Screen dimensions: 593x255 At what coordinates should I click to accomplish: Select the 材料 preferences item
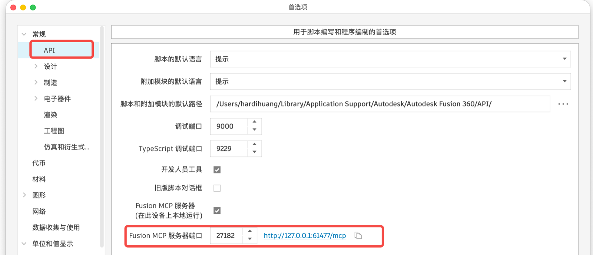39,179
